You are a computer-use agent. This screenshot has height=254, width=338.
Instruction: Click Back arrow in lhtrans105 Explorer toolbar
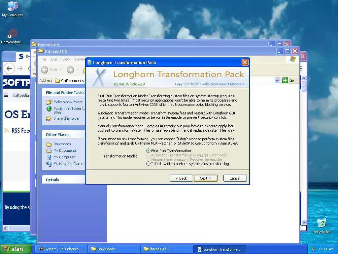(x=45, y=70)
